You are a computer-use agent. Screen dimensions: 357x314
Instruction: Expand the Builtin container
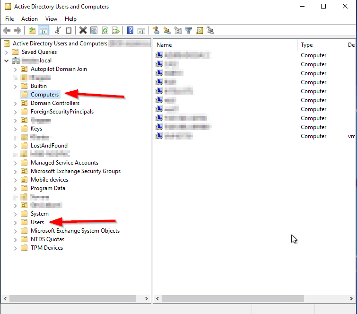(15, 86)
